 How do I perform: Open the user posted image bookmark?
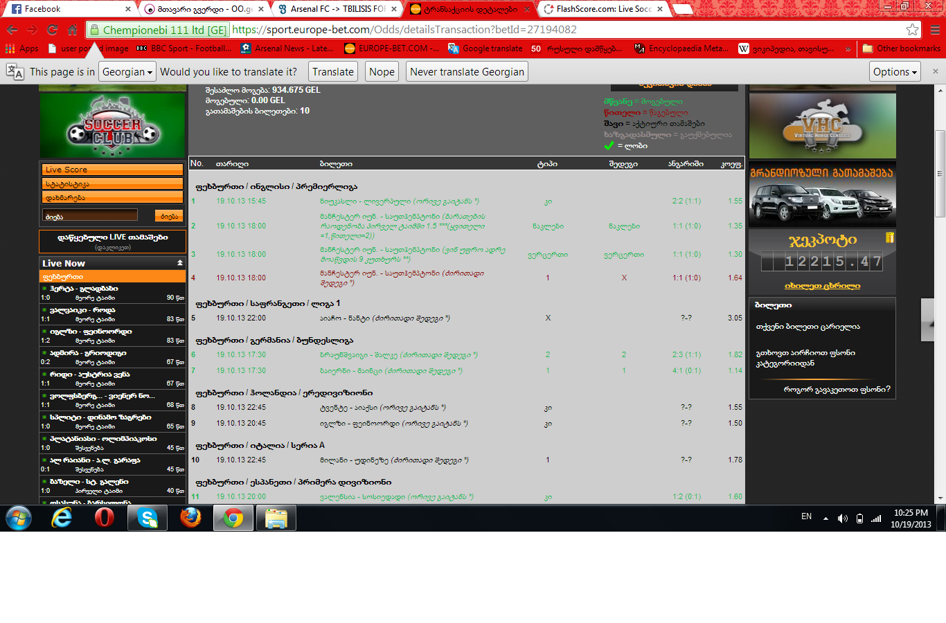click(x=89, y=48)
